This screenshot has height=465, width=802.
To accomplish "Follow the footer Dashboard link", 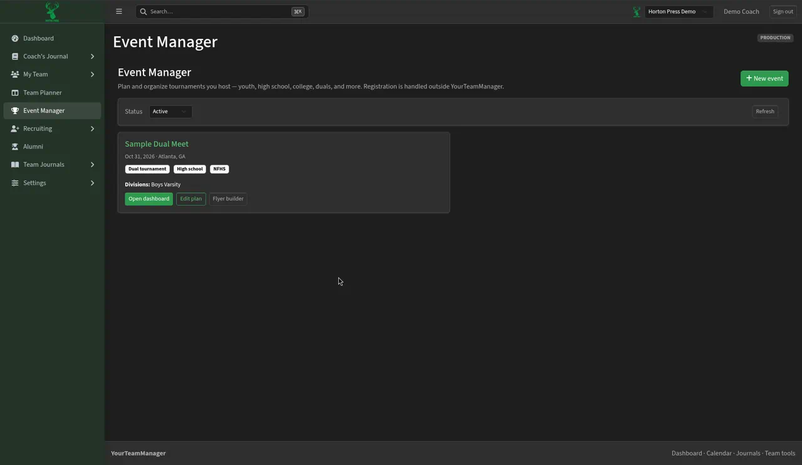I will coord(687,453).
